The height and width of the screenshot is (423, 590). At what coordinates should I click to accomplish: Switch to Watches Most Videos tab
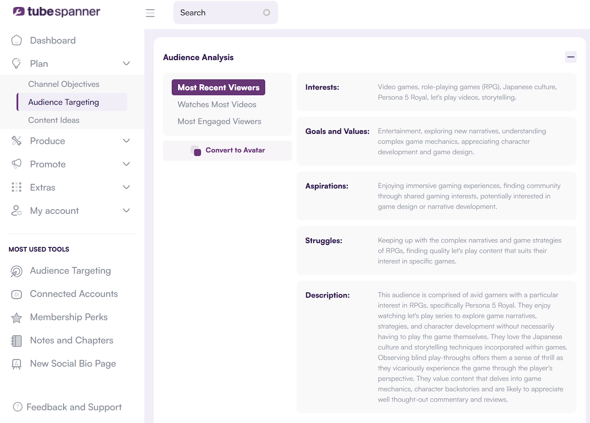(217, 104)
